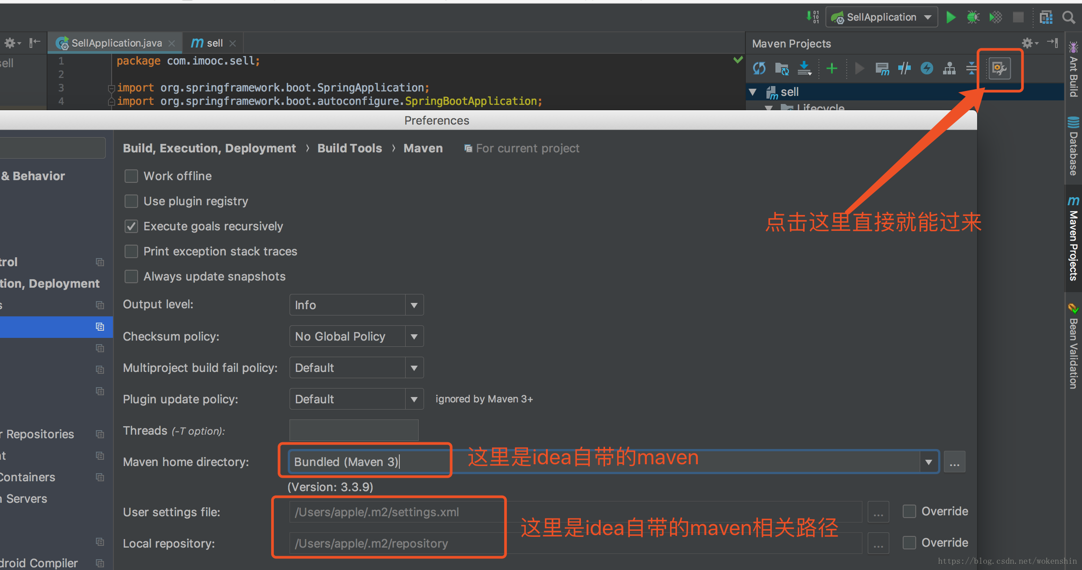Enable Always update snapshots
This screenshot has height=570, width=1082.
pos(131,276)
